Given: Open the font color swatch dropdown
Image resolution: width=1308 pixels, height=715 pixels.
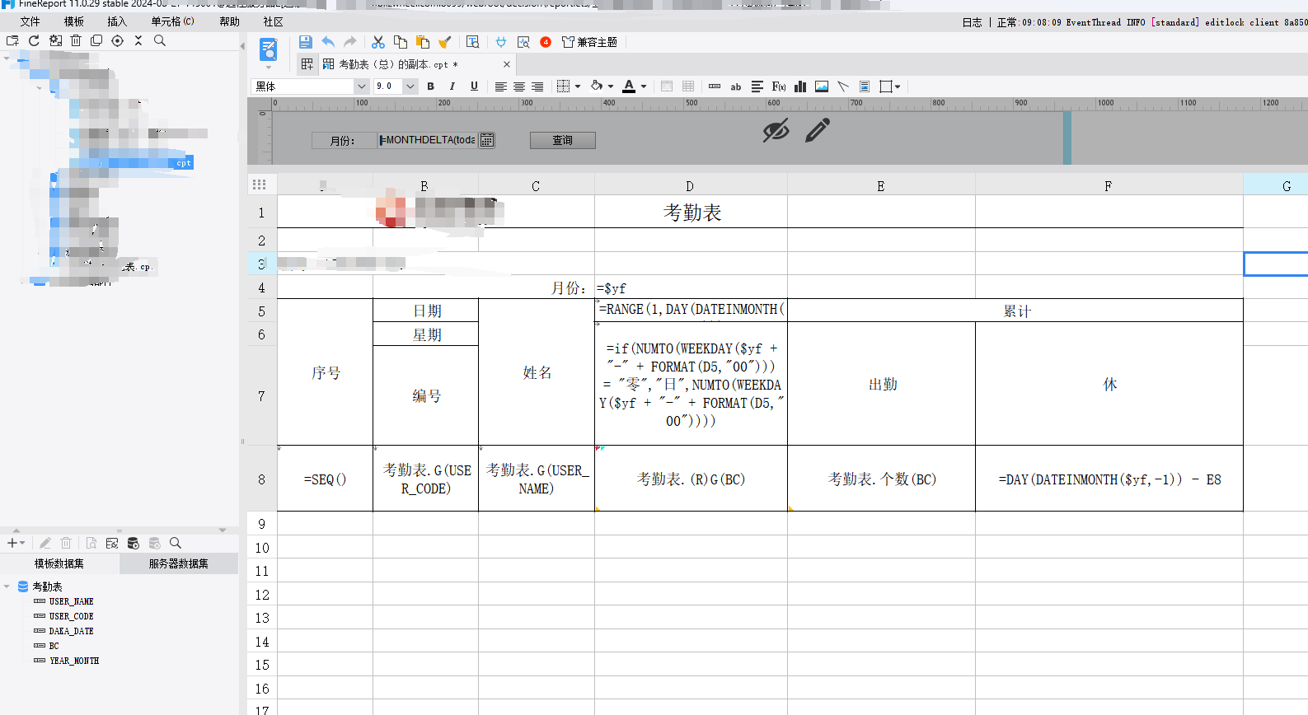Looking at the screenshot, I should click(x=644, y=86).
